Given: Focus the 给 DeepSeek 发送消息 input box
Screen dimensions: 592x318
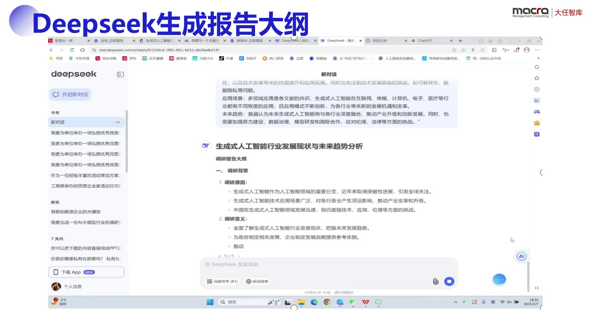Looking at the screenshot, I should coord(329,264).
